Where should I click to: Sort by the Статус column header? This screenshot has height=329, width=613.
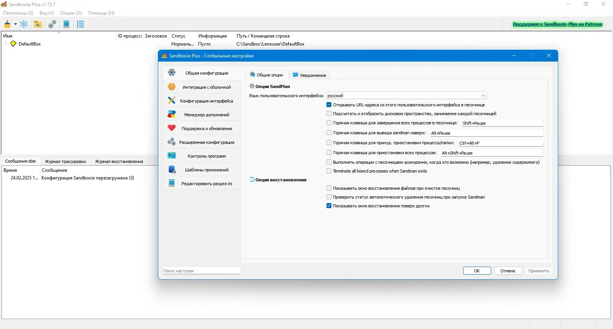183,36
